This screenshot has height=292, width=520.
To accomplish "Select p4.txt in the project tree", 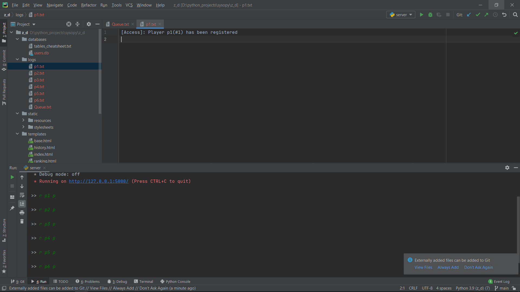I will (40, 87).
